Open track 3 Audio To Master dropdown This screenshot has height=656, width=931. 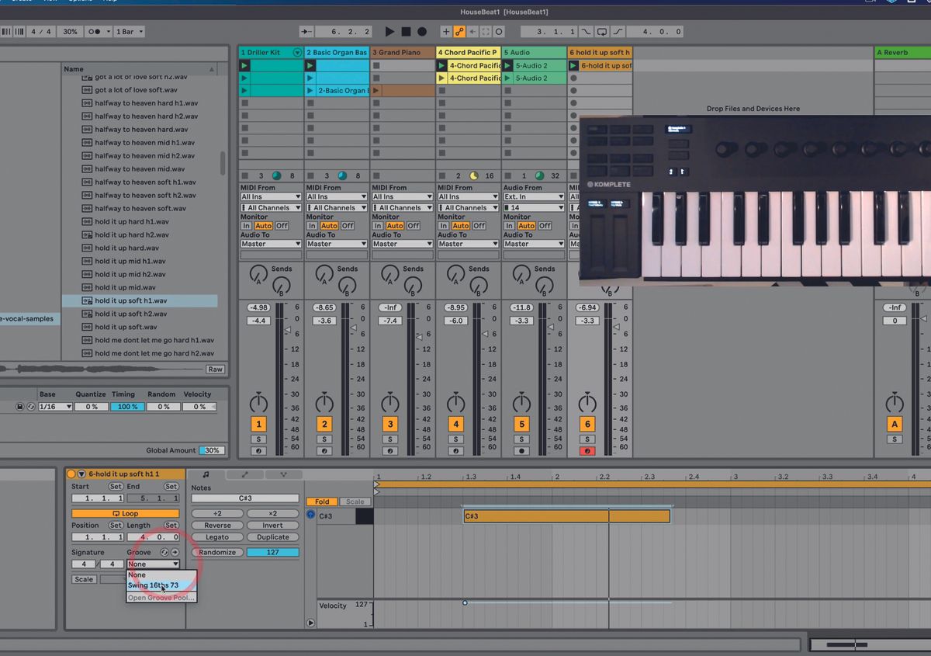(402, 244)
